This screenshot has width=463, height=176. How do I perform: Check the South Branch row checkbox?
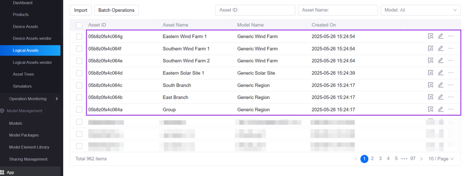pos(79,85)
